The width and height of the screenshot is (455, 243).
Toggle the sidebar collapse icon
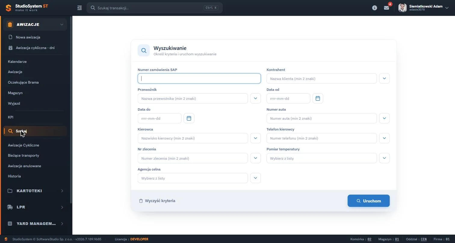79,8
